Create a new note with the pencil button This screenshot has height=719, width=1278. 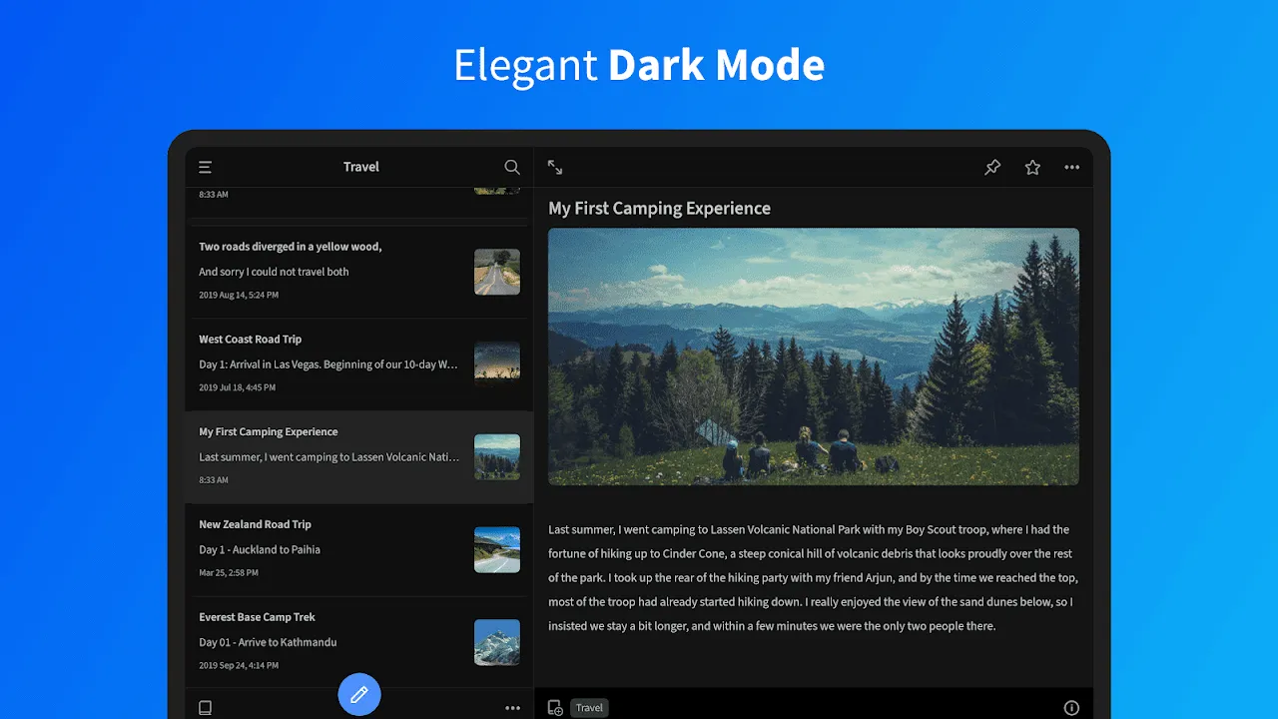coord(359,694)
